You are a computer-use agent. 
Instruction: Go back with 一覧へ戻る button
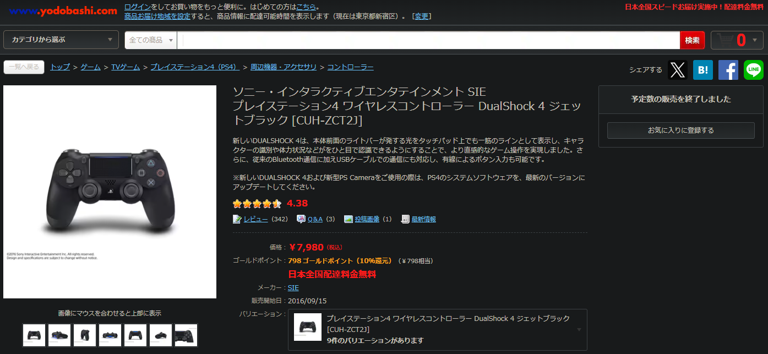24,67
